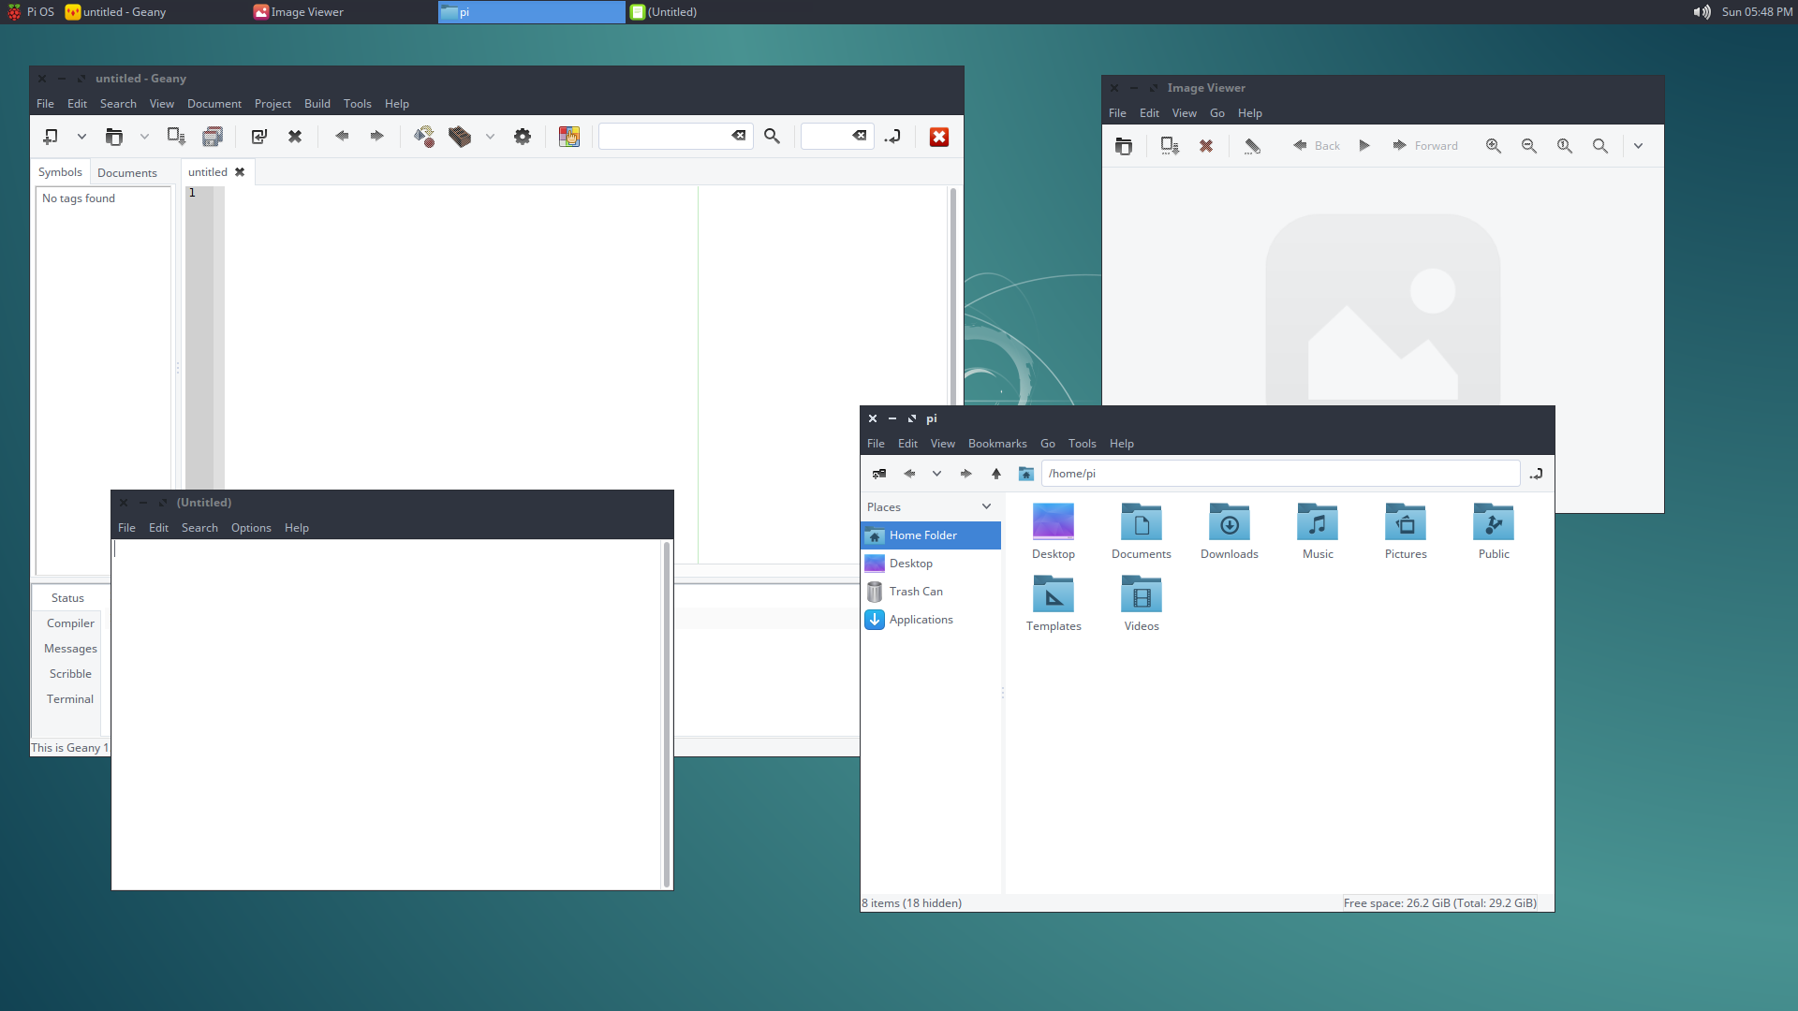Select Applications in Places sidebar
The image size is (1798, 1011).
point(931,620)
